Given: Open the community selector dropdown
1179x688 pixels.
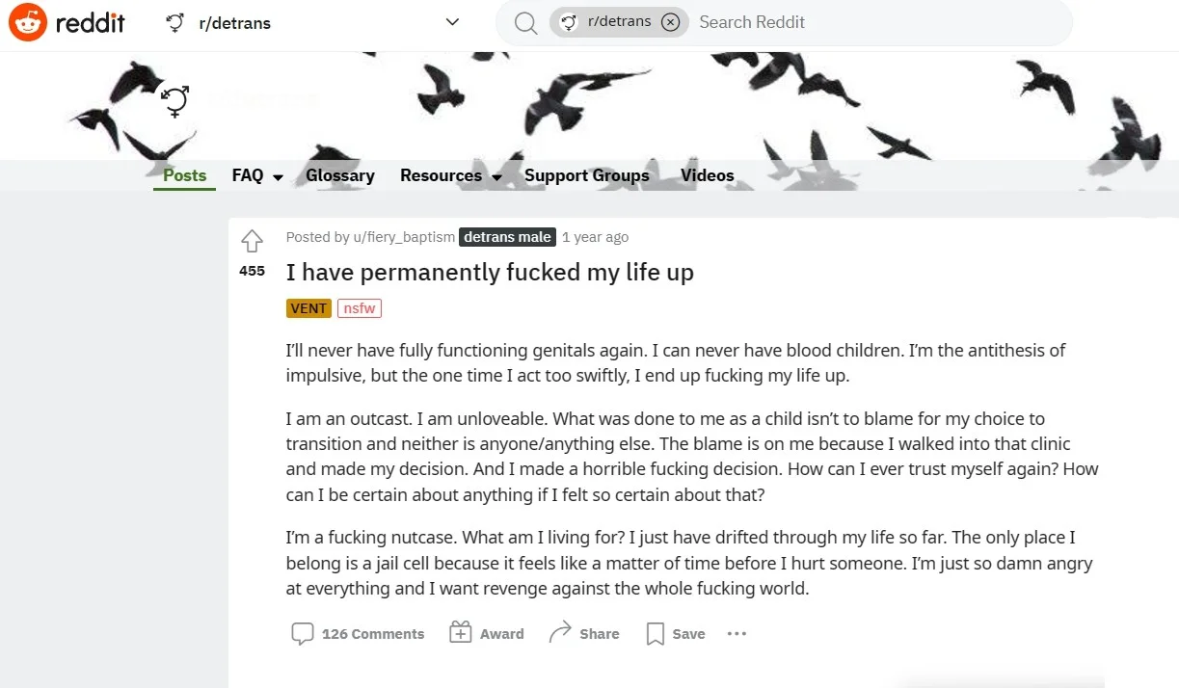Looking at the screenshot, I should 451,22.
